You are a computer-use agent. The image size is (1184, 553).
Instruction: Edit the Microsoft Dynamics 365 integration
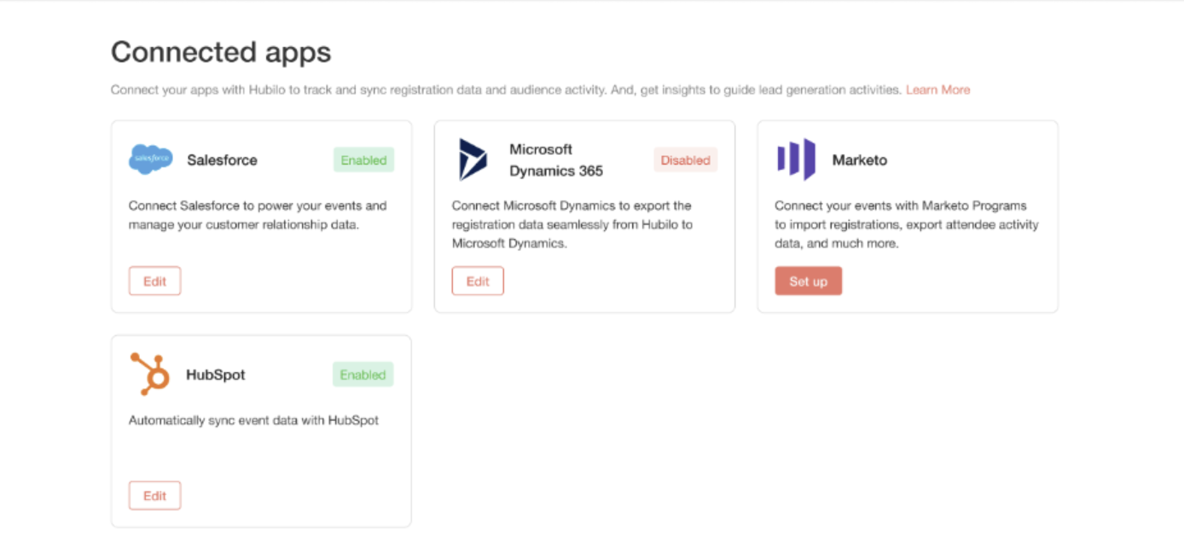click(x=478, y=281)
